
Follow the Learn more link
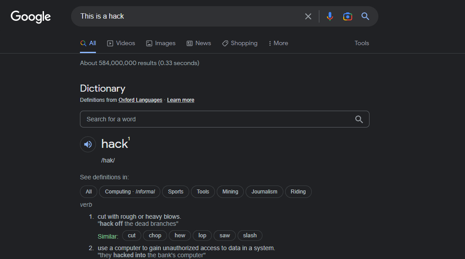181,100
